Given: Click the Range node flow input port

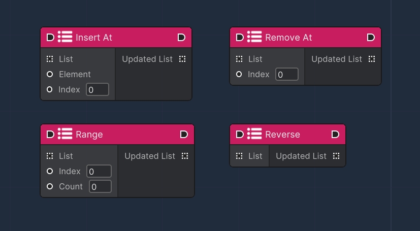Looking at the screenshot, I should pos(50,135).
